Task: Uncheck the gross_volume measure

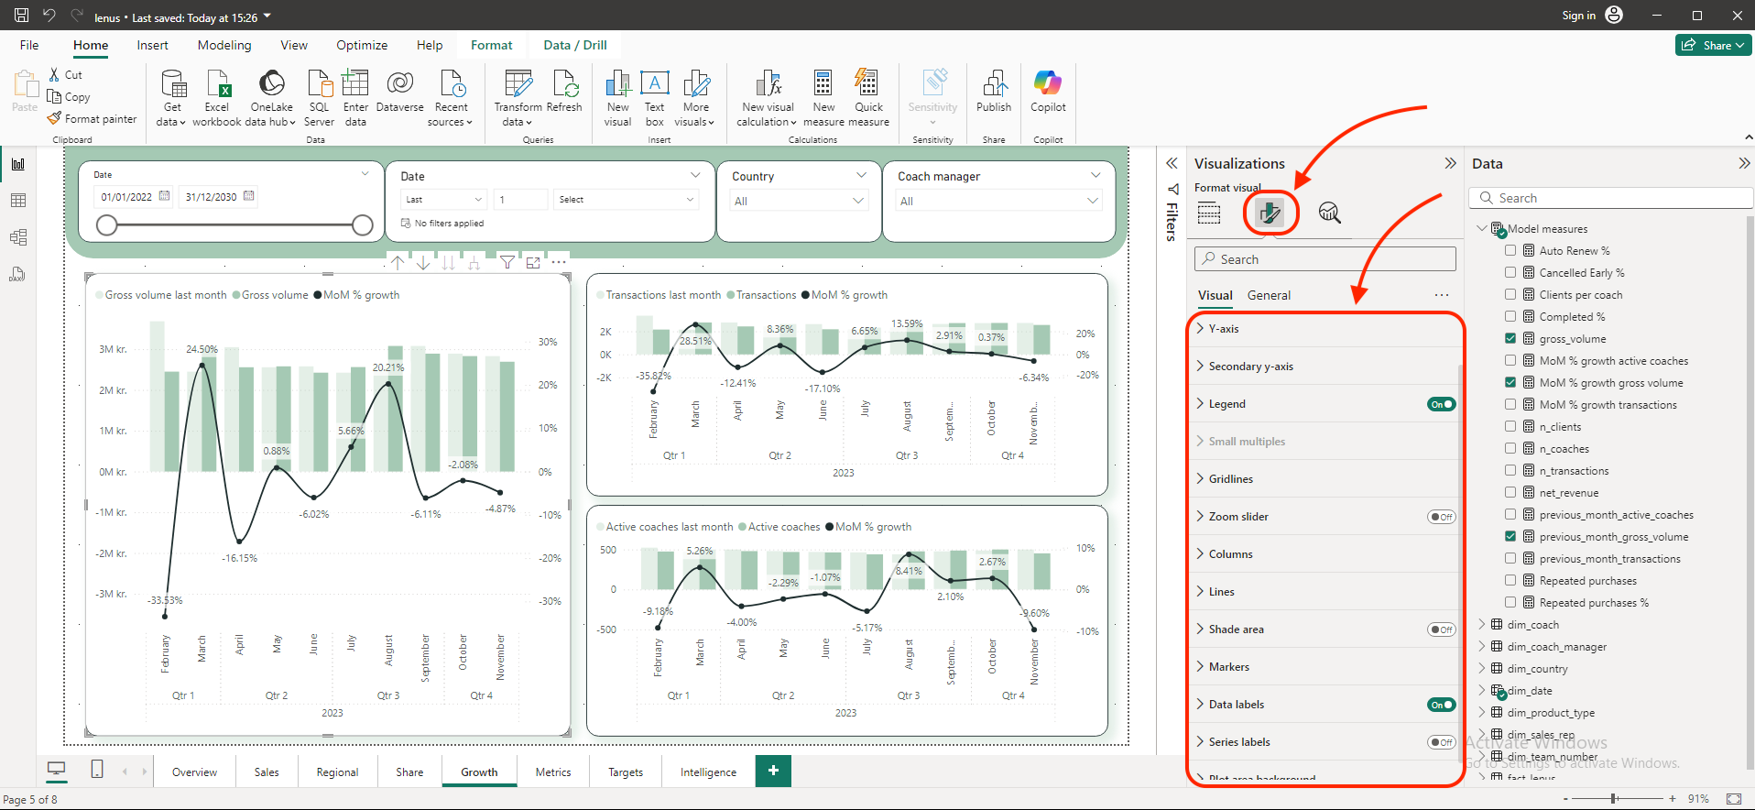Action: pyautogui.click(x=1510, y=338)
